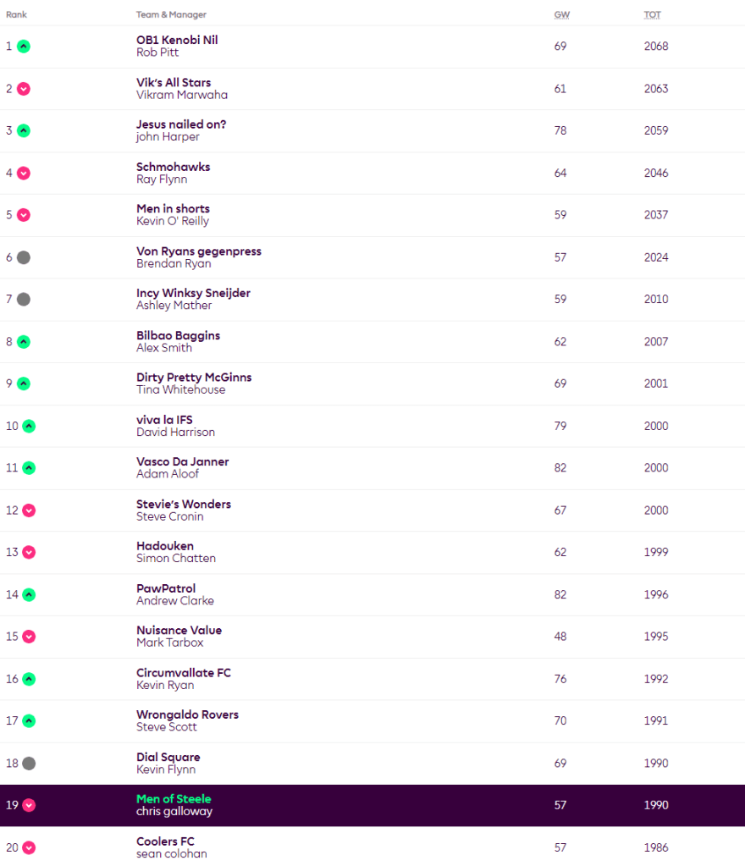Click grey no-change circle beside rank 6
This screenshot has height=866, width=745.
tap(24, 257)
